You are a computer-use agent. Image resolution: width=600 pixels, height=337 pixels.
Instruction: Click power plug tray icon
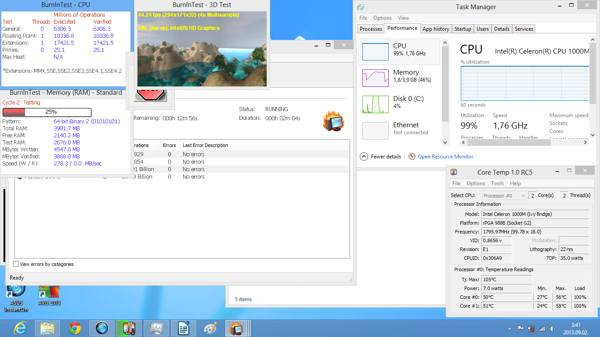531,328
